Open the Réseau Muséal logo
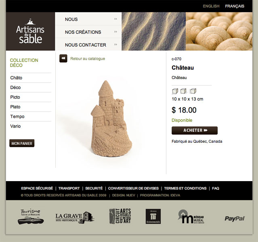Image resolution: width=258 pixels, height=242 pixels. [191, 217]
